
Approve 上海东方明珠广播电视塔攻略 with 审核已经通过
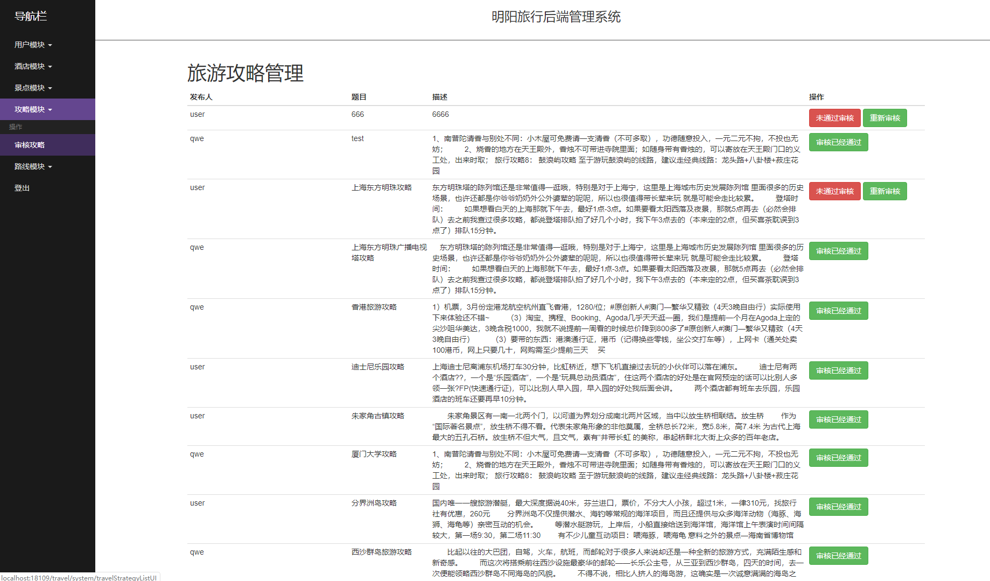(838, 250)
